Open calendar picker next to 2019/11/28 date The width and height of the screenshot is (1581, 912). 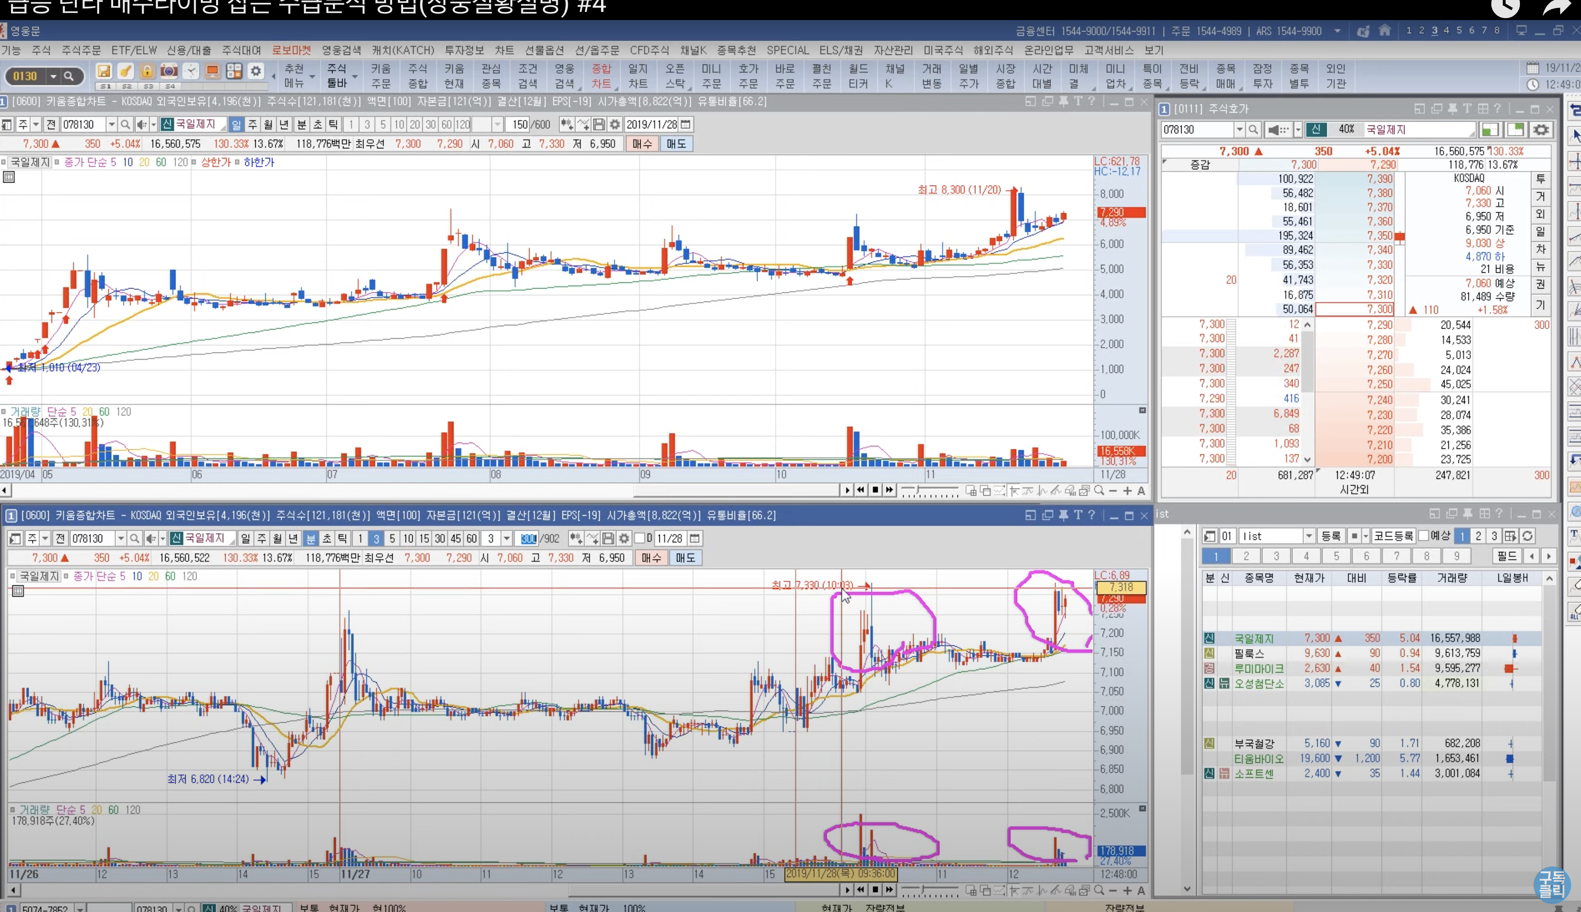tap(686, 124)
